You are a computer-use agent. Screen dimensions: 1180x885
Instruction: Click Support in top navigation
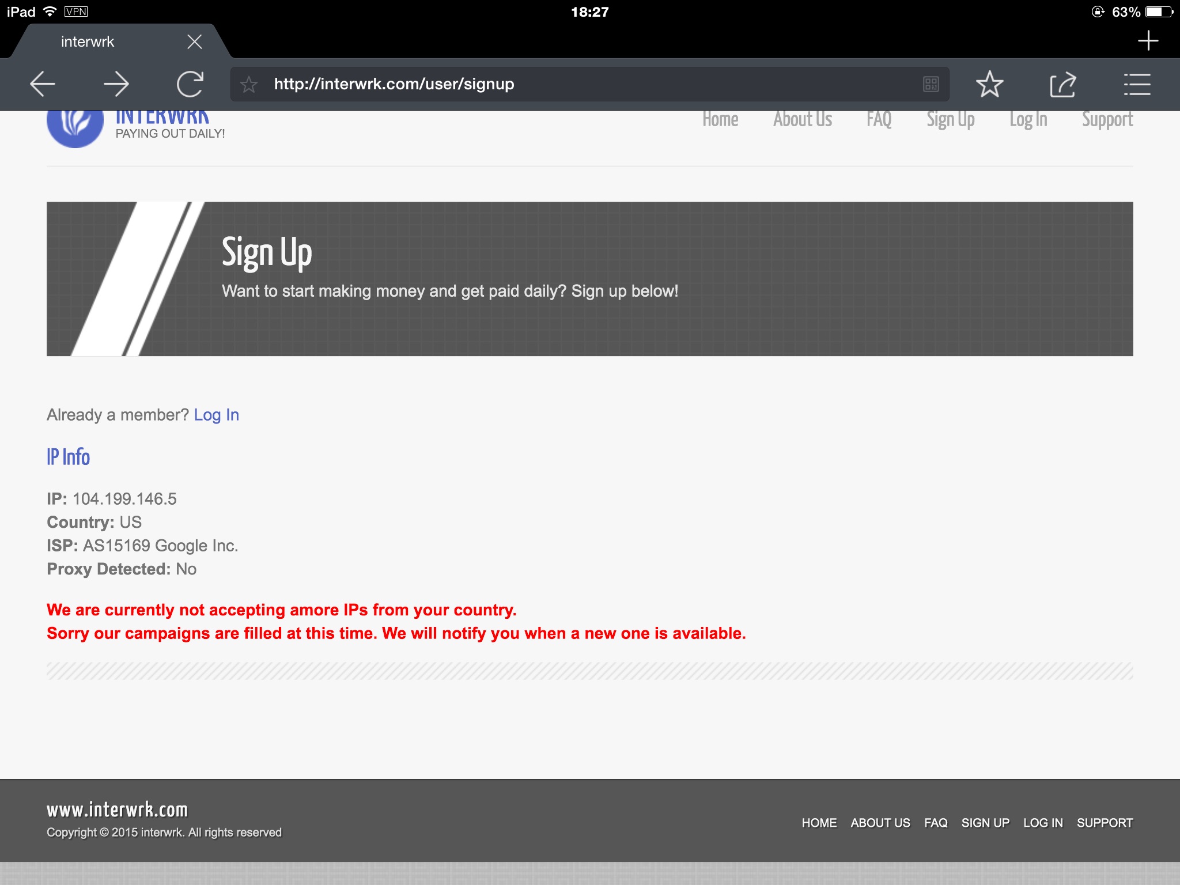pyautogui.click(x=1107, y=120)
